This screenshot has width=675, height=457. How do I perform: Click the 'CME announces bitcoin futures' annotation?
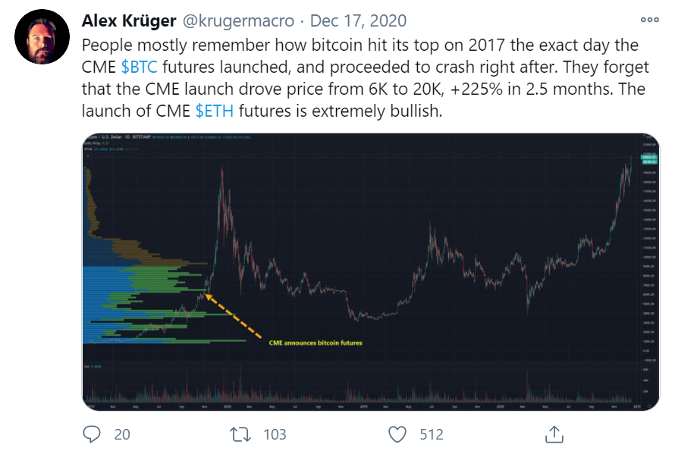click(316, 343)
